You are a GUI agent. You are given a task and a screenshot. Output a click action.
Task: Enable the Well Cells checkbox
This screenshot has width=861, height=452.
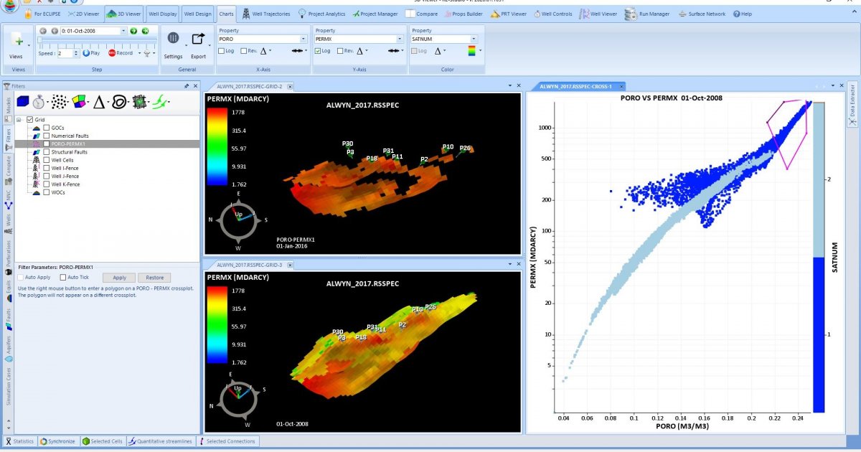pos(47,160)
